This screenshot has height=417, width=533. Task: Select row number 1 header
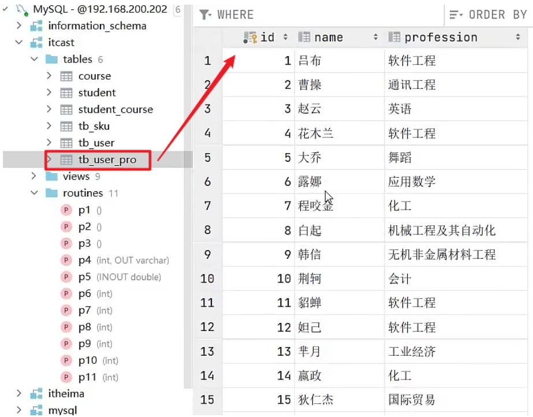(x=208, y=61)
